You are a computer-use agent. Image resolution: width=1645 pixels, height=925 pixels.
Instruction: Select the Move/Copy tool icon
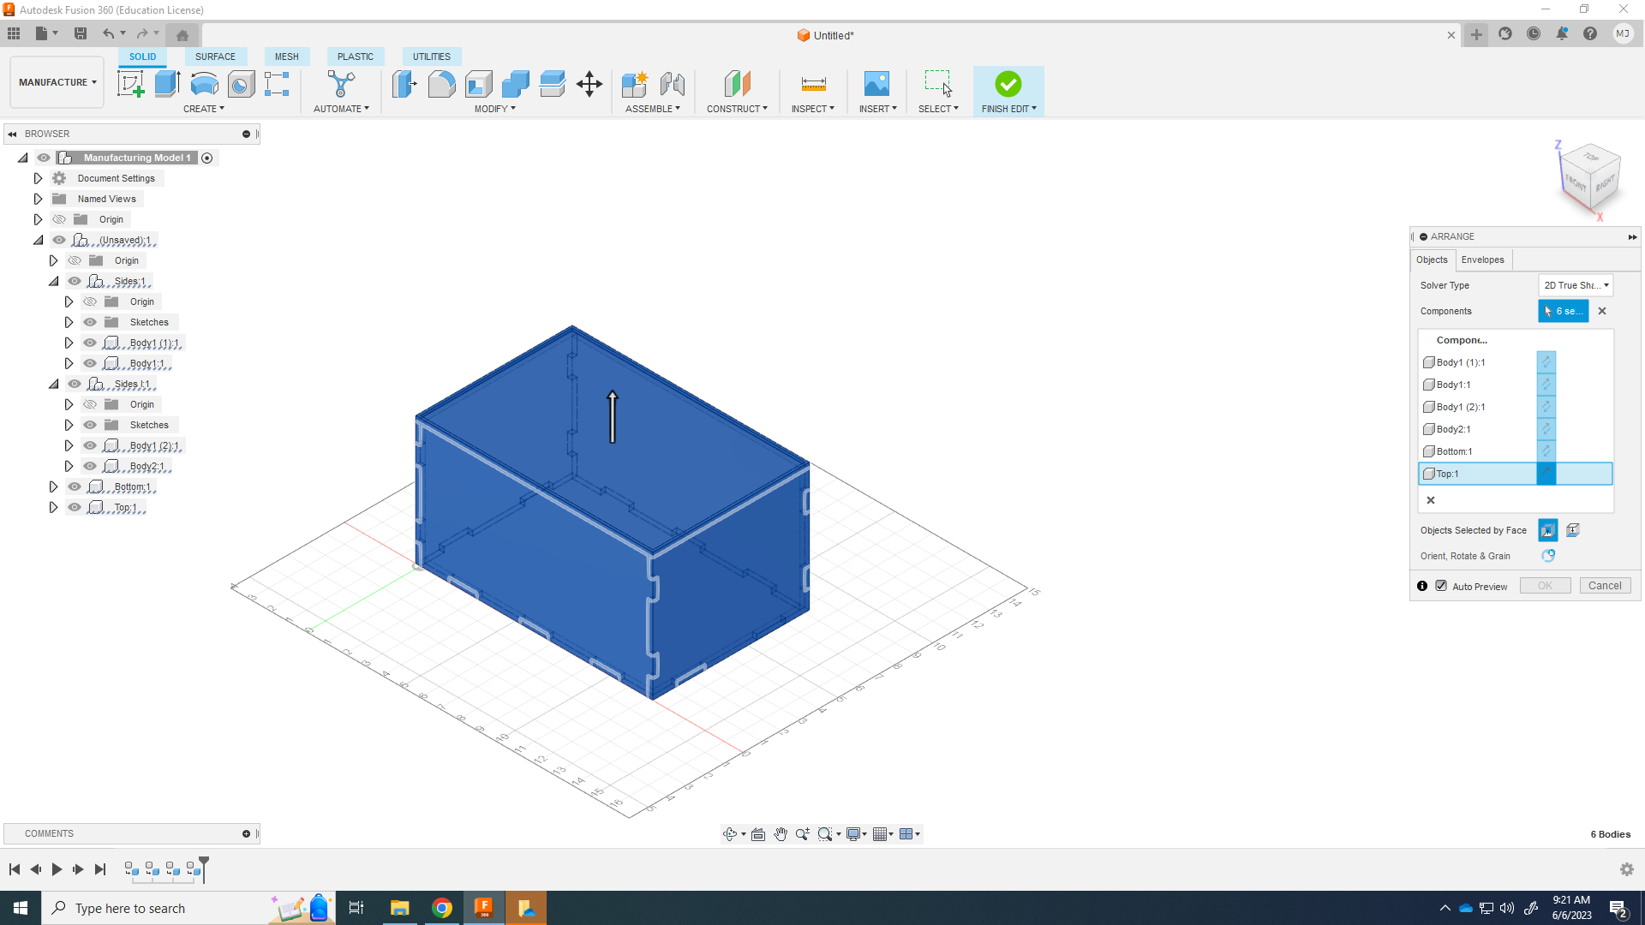point(589,84)
